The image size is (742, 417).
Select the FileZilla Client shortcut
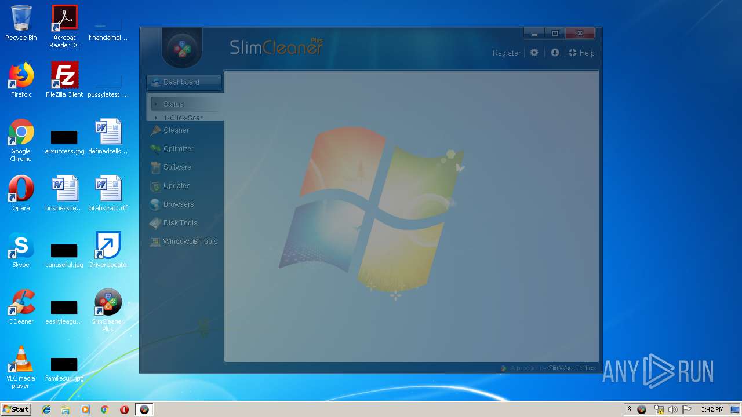pyautogui.click(x=64, y=80)
